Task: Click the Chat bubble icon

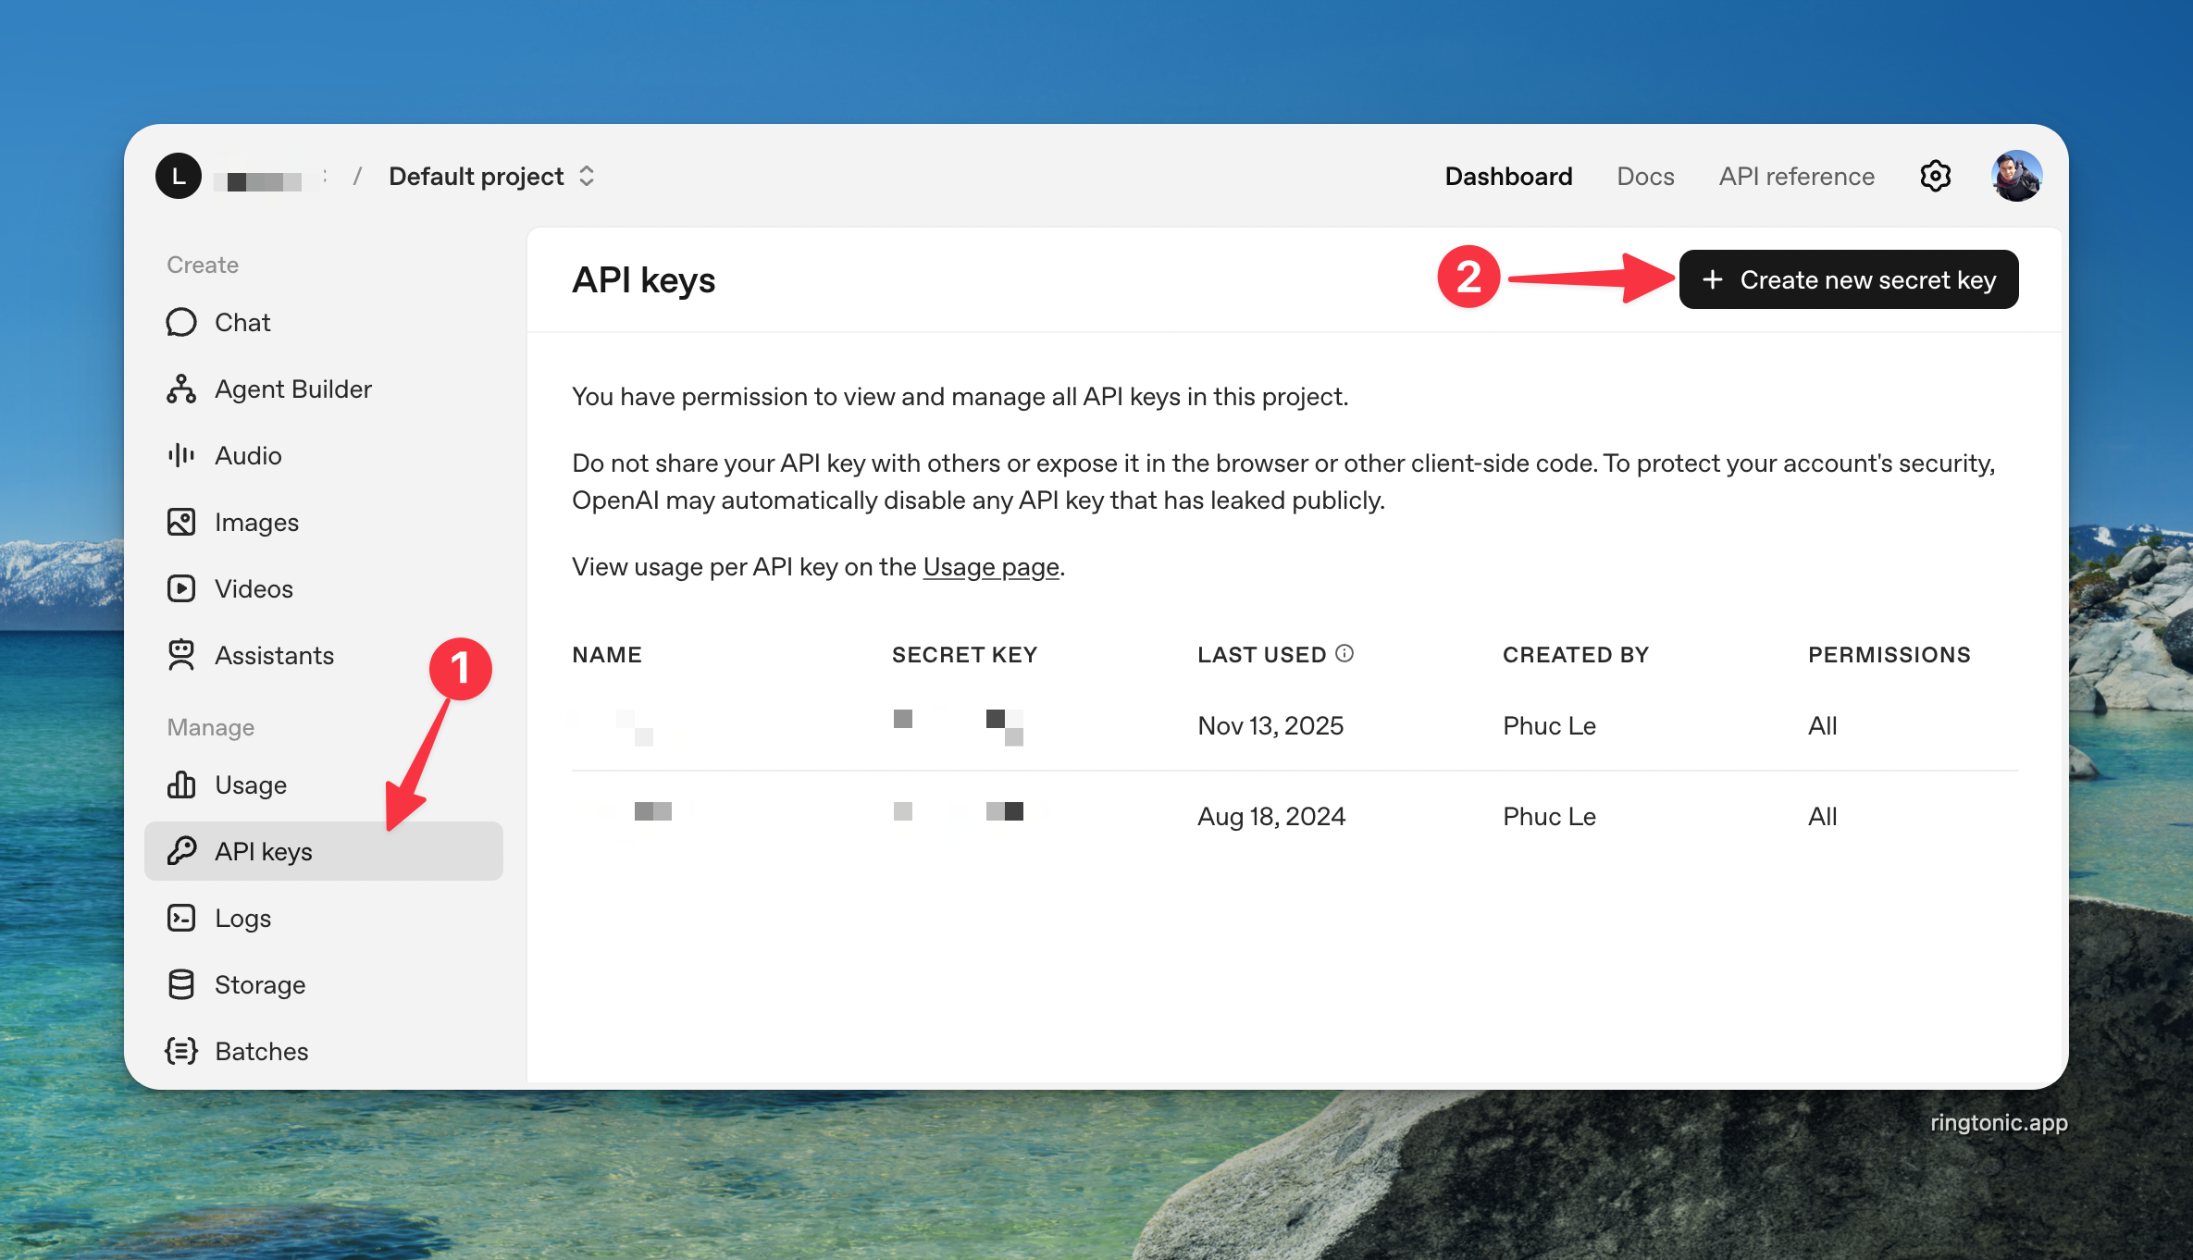Action: pos(181,322)
